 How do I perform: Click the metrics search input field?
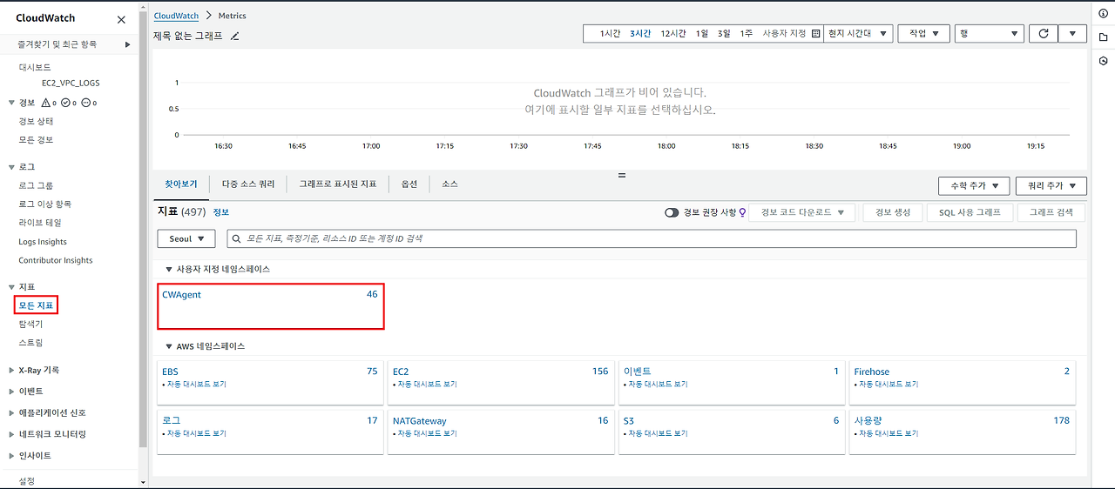pyautogui.click(x=652, y=238)
